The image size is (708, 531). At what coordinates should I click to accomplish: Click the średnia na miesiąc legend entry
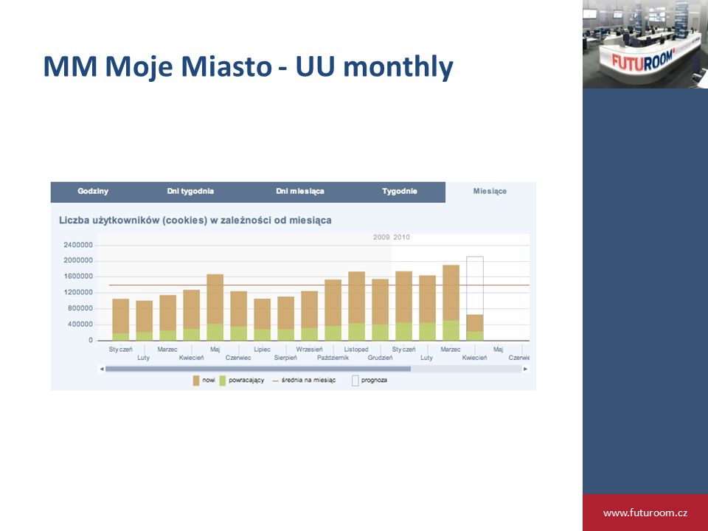[305, 381]
